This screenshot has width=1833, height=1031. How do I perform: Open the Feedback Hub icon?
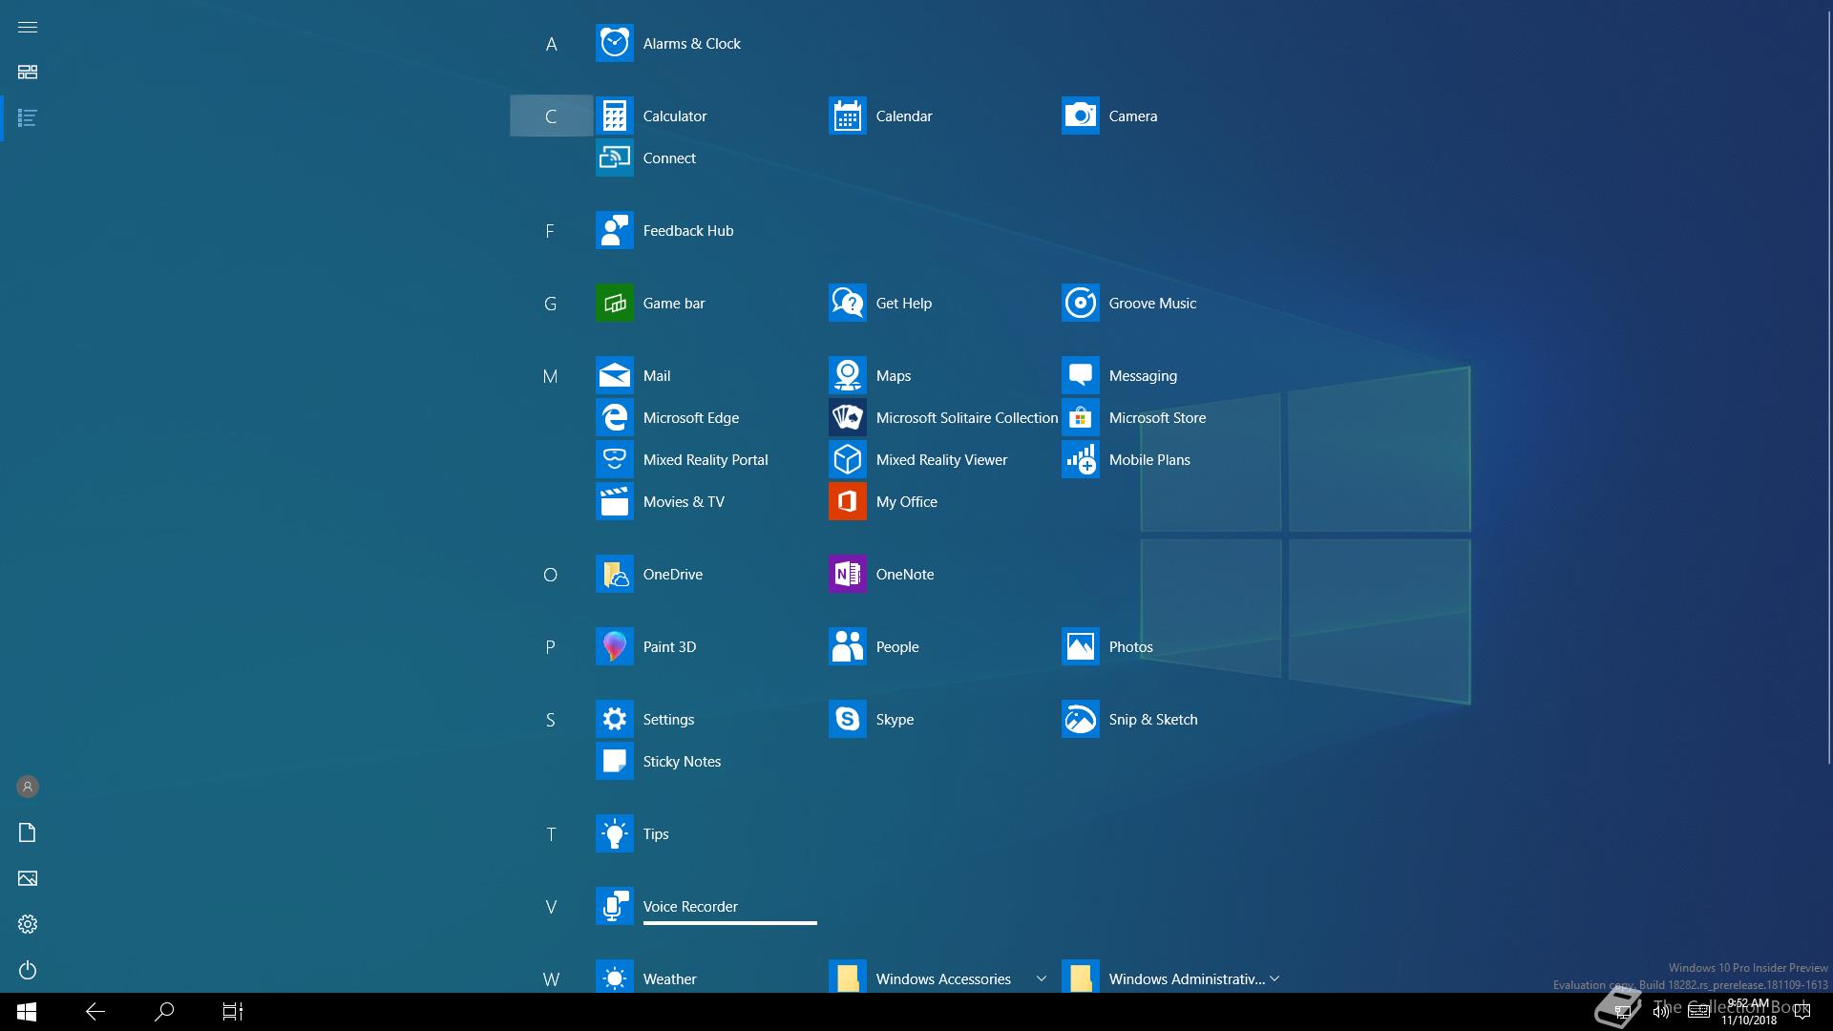[x=614, y=231]
